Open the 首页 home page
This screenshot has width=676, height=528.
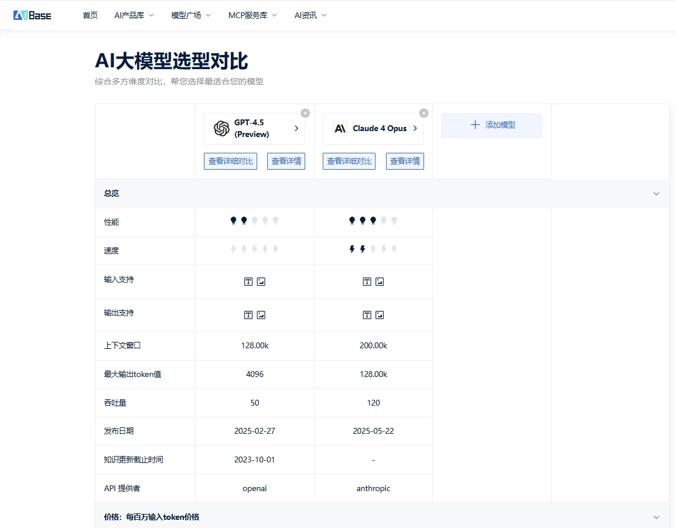[90, 15]
